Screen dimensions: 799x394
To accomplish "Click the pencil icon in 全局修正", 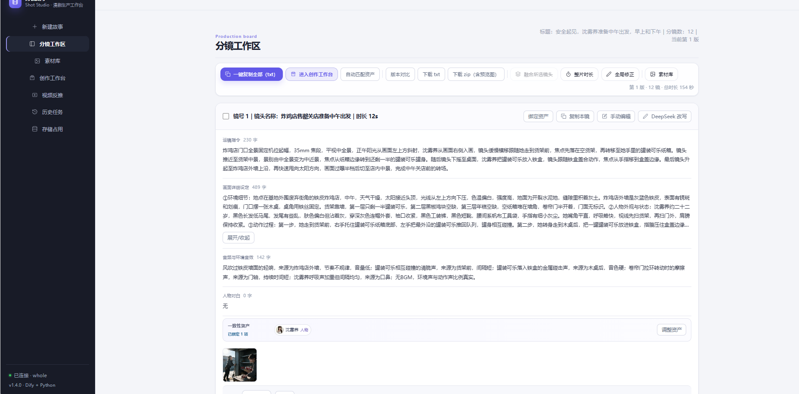I will (609, 74).
